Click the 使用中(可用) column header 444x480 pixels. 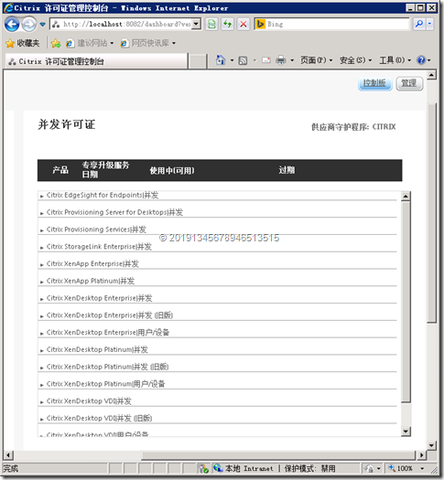[x=172, y=170]
